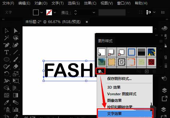The image size is (170, 118).
Task: Choose 文字效果 from the library menu
Action: coord(125,114)
